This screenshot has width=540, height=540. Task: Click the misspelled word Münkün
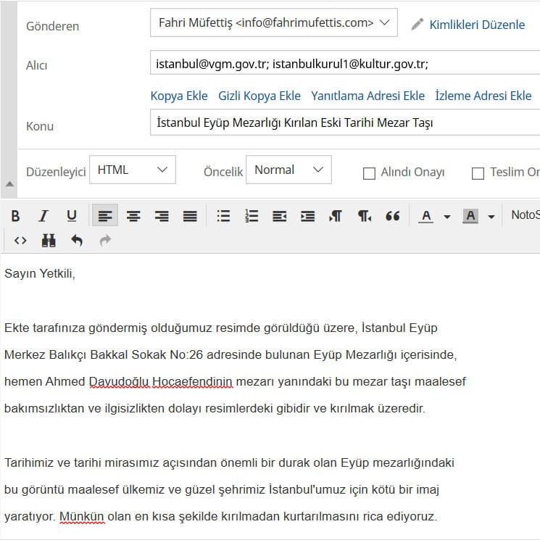pos(82,517)
